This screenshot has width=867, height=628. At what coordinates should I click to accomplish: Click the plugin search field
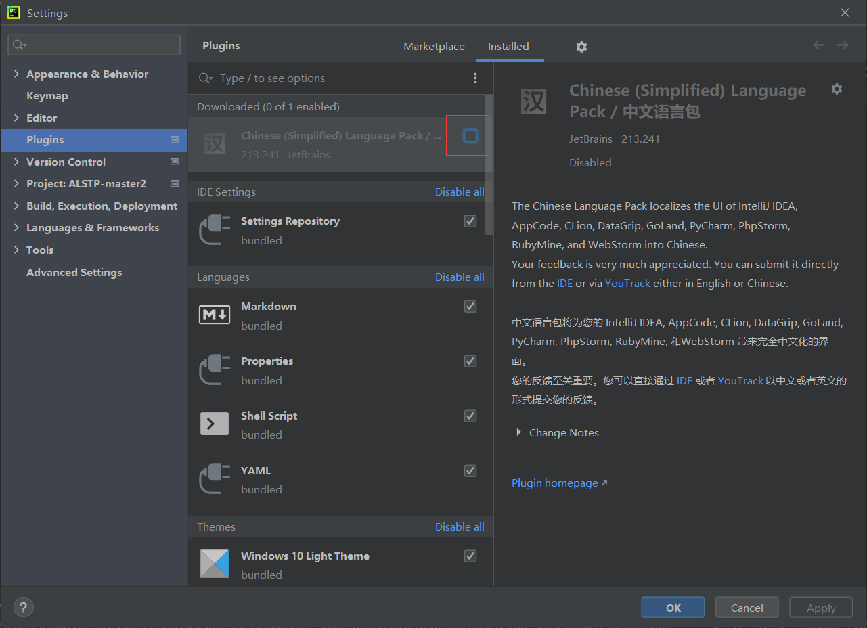click(305, 78)
